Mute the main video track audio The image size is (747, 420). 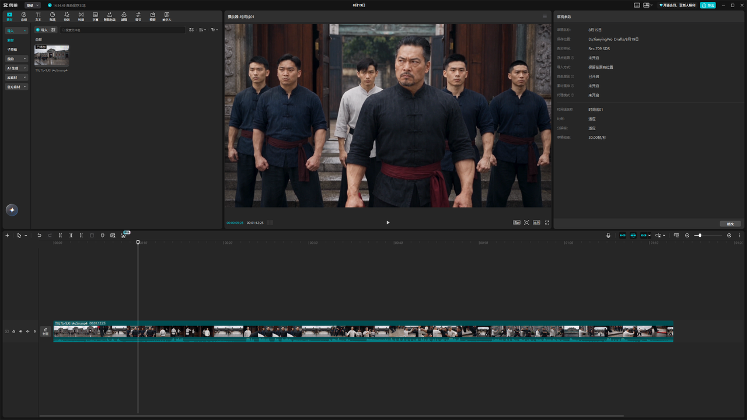point(27,331)
